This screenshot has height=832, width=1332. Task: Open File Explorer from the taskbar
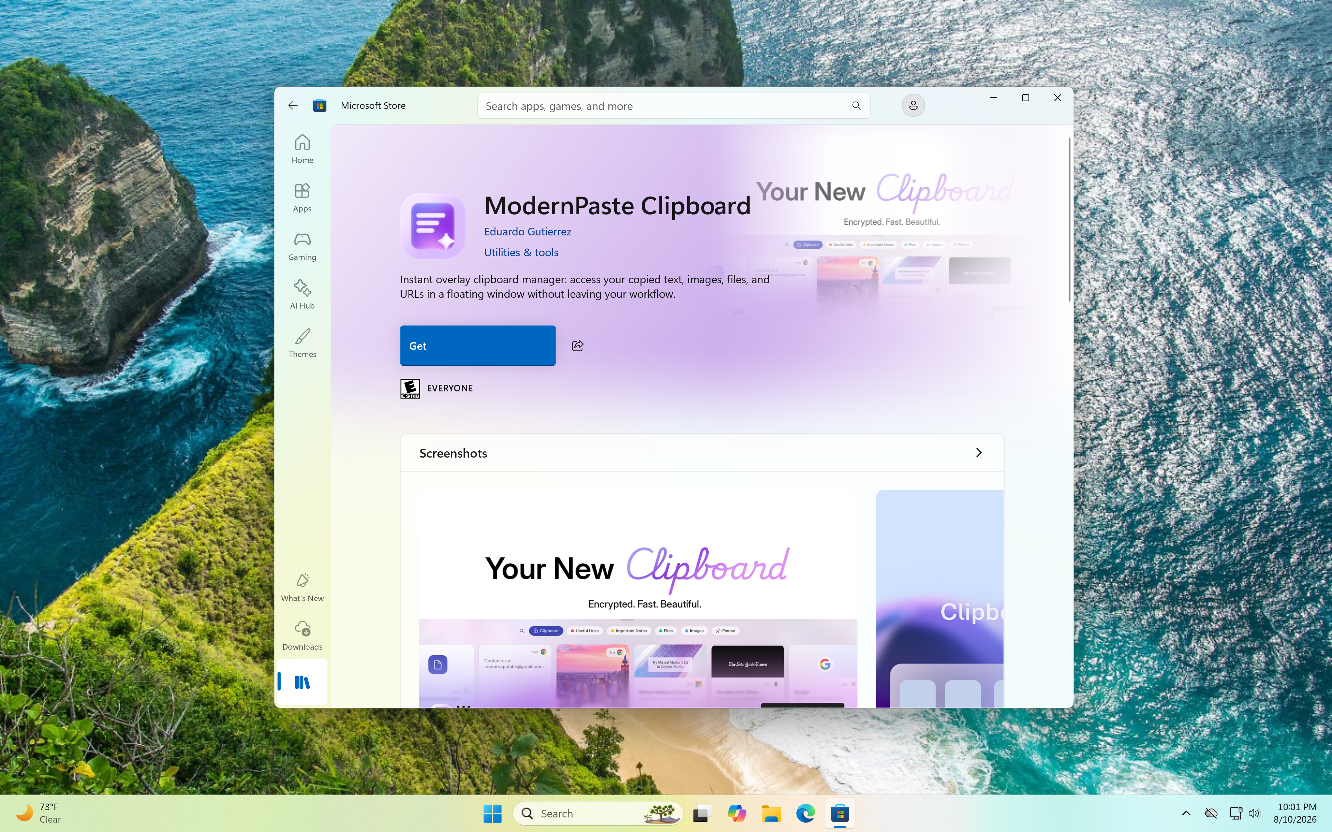point(771,813)
